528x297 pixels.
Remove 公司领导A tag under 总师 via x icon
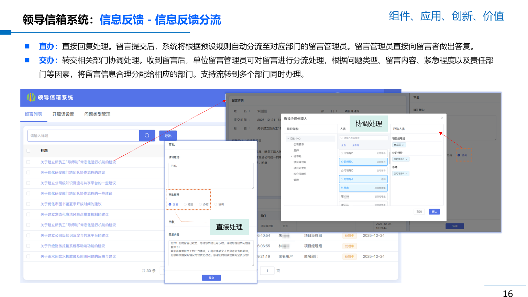pos(407,173)
